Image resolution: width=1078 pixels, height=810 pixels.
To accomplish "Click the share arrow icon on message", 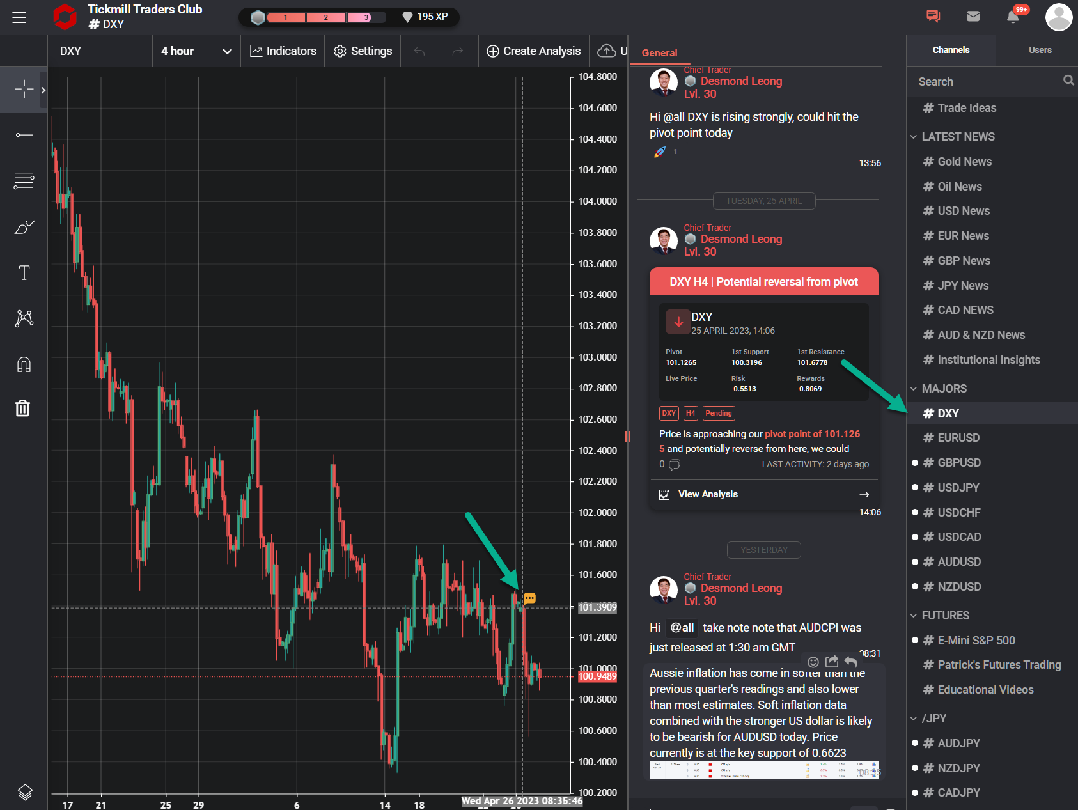I will [832, 661].
